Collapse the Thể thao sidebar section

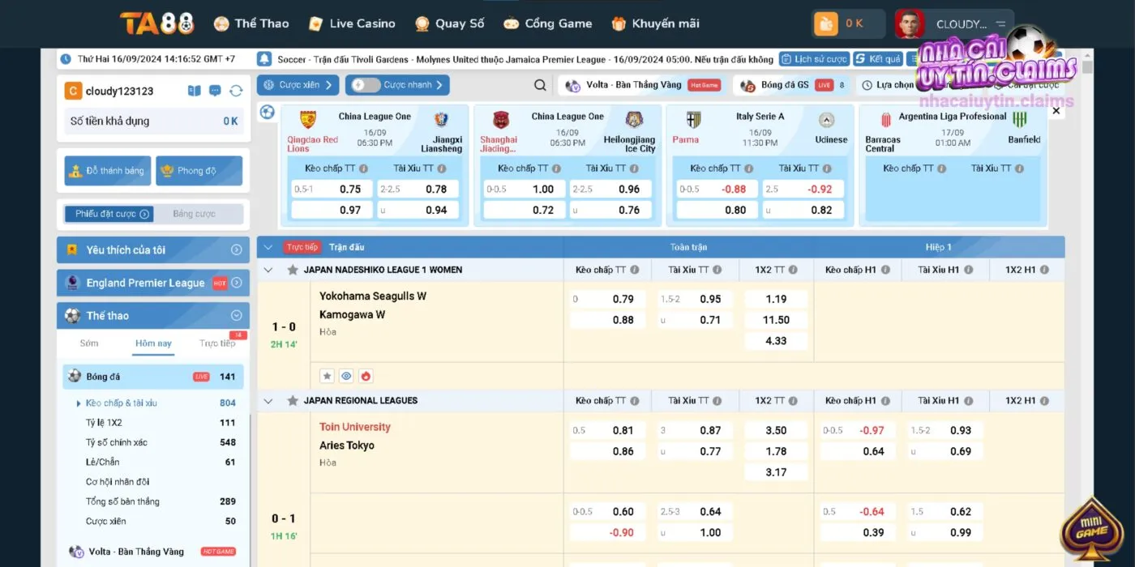point(236,316)
